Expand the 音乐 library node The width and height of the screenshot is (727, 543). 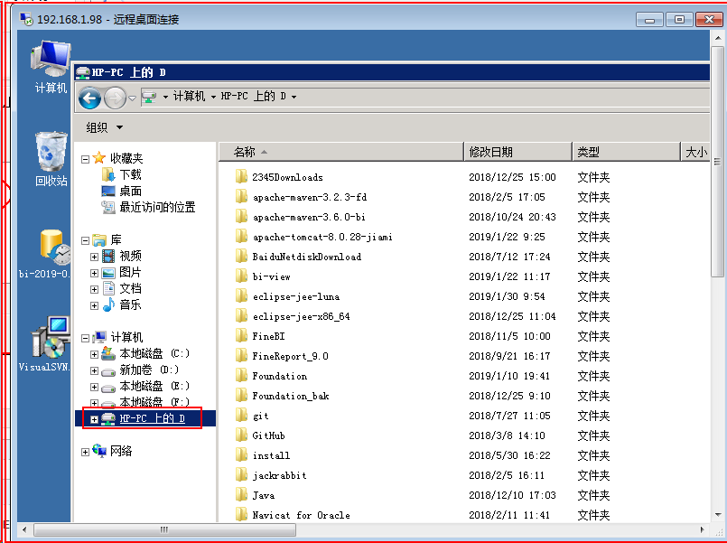94,305
